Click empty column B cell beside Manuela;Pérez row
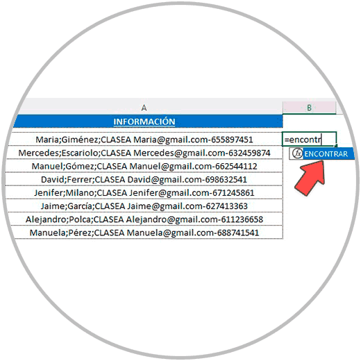Image resolution: width=361 pixels, height=361 pixels. click(309, 233)
